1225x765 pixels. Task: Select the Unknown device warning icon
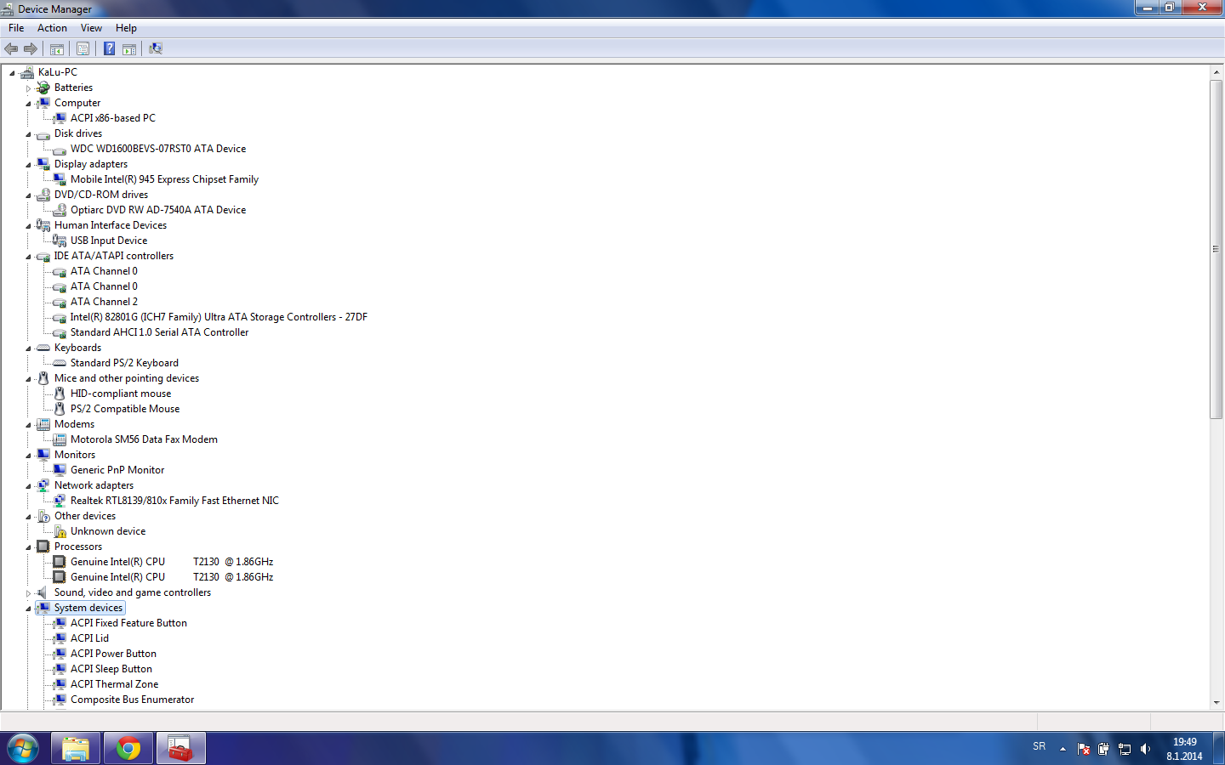point(60,531)
